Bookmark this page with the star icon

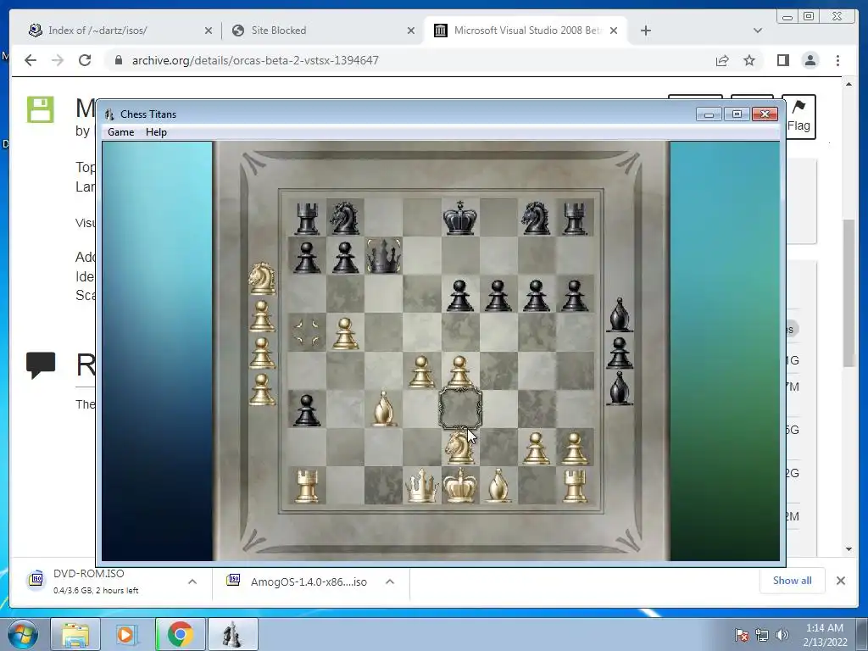(749, 60)
